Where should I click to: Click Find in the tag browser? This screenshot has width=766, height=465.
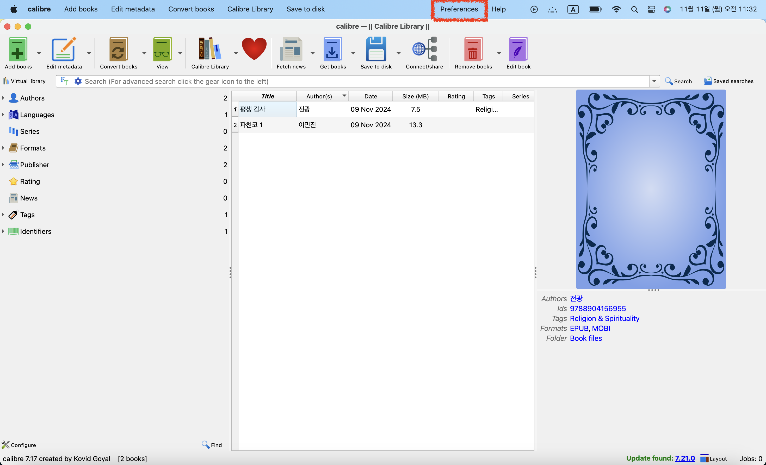pos(212,445)
